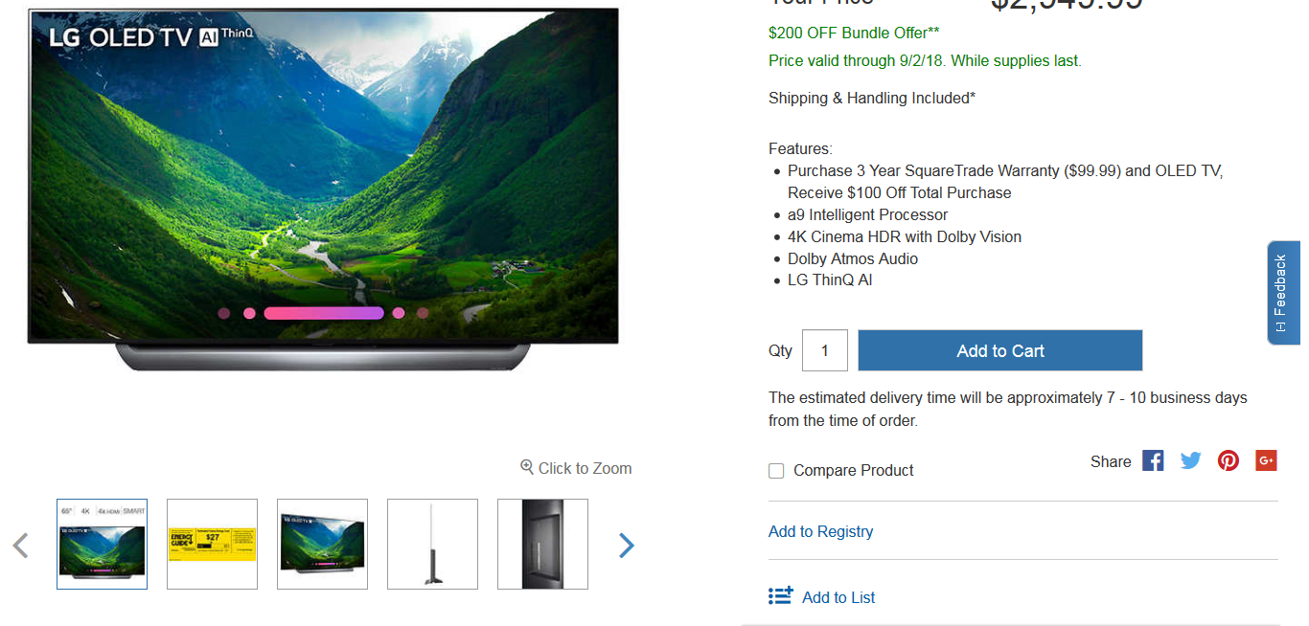Share product on Pinterest
This screenshot has width=1309, height=626.
click(x=1229, y=460)
